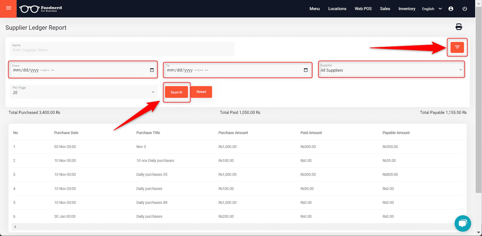This screenshot has width=482, height=236.
Task: Click Total Payable 1,155.00 Rs
Action: click(443, 112)
